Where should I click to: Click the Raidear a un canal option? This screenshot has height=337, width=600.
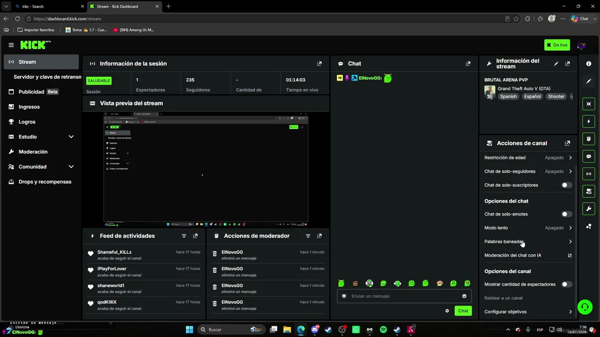pyautogui.click(x=503, y=298)
